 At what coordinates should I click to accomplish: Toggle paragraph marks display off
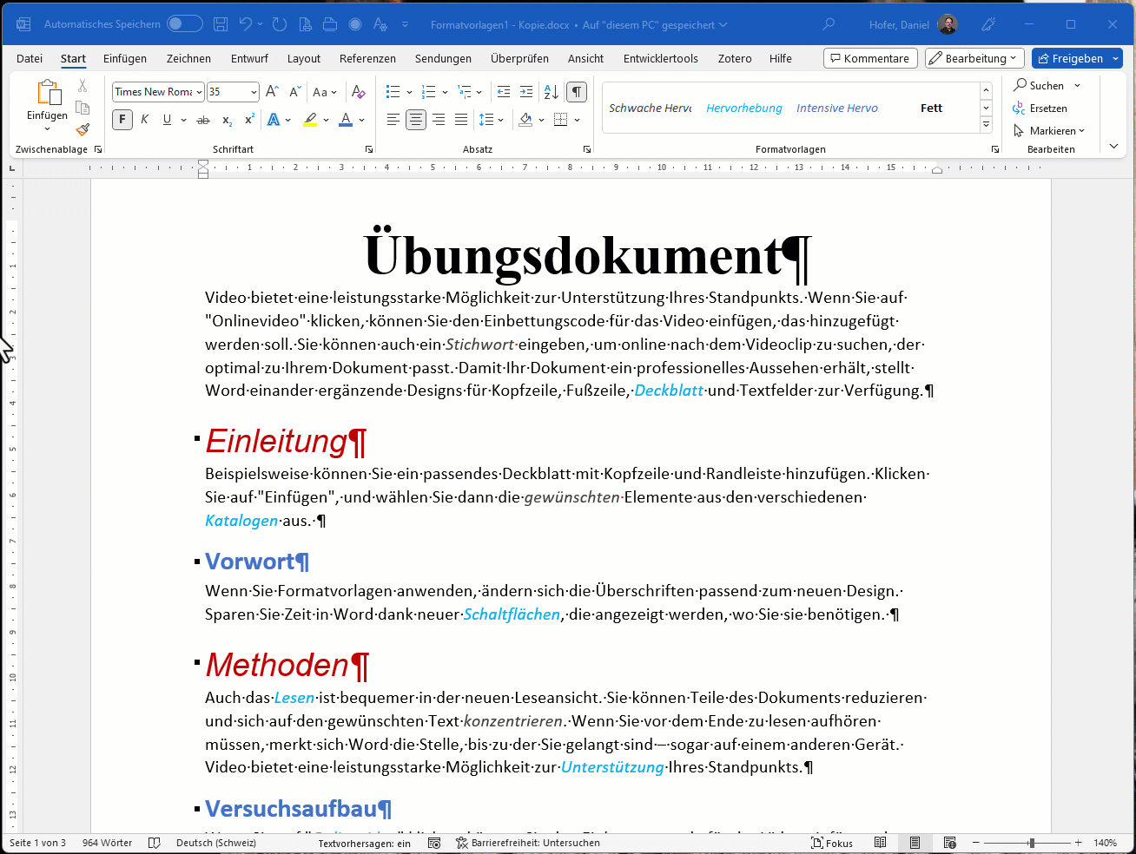click(576, 92)
